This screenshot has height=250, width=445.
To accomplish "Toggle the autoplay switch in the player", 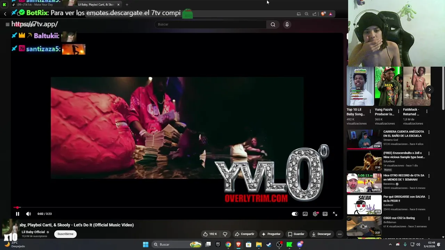I will [x=295, y=214].
